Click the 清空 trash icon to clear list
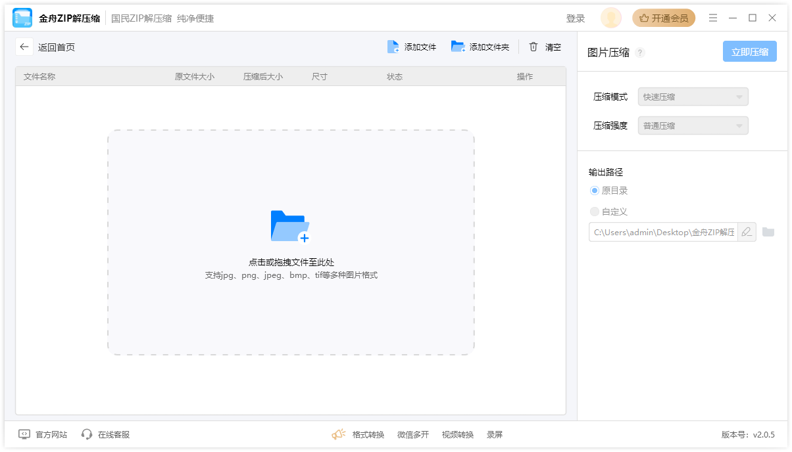Screen dimensions: 792x452 point(533,47)
